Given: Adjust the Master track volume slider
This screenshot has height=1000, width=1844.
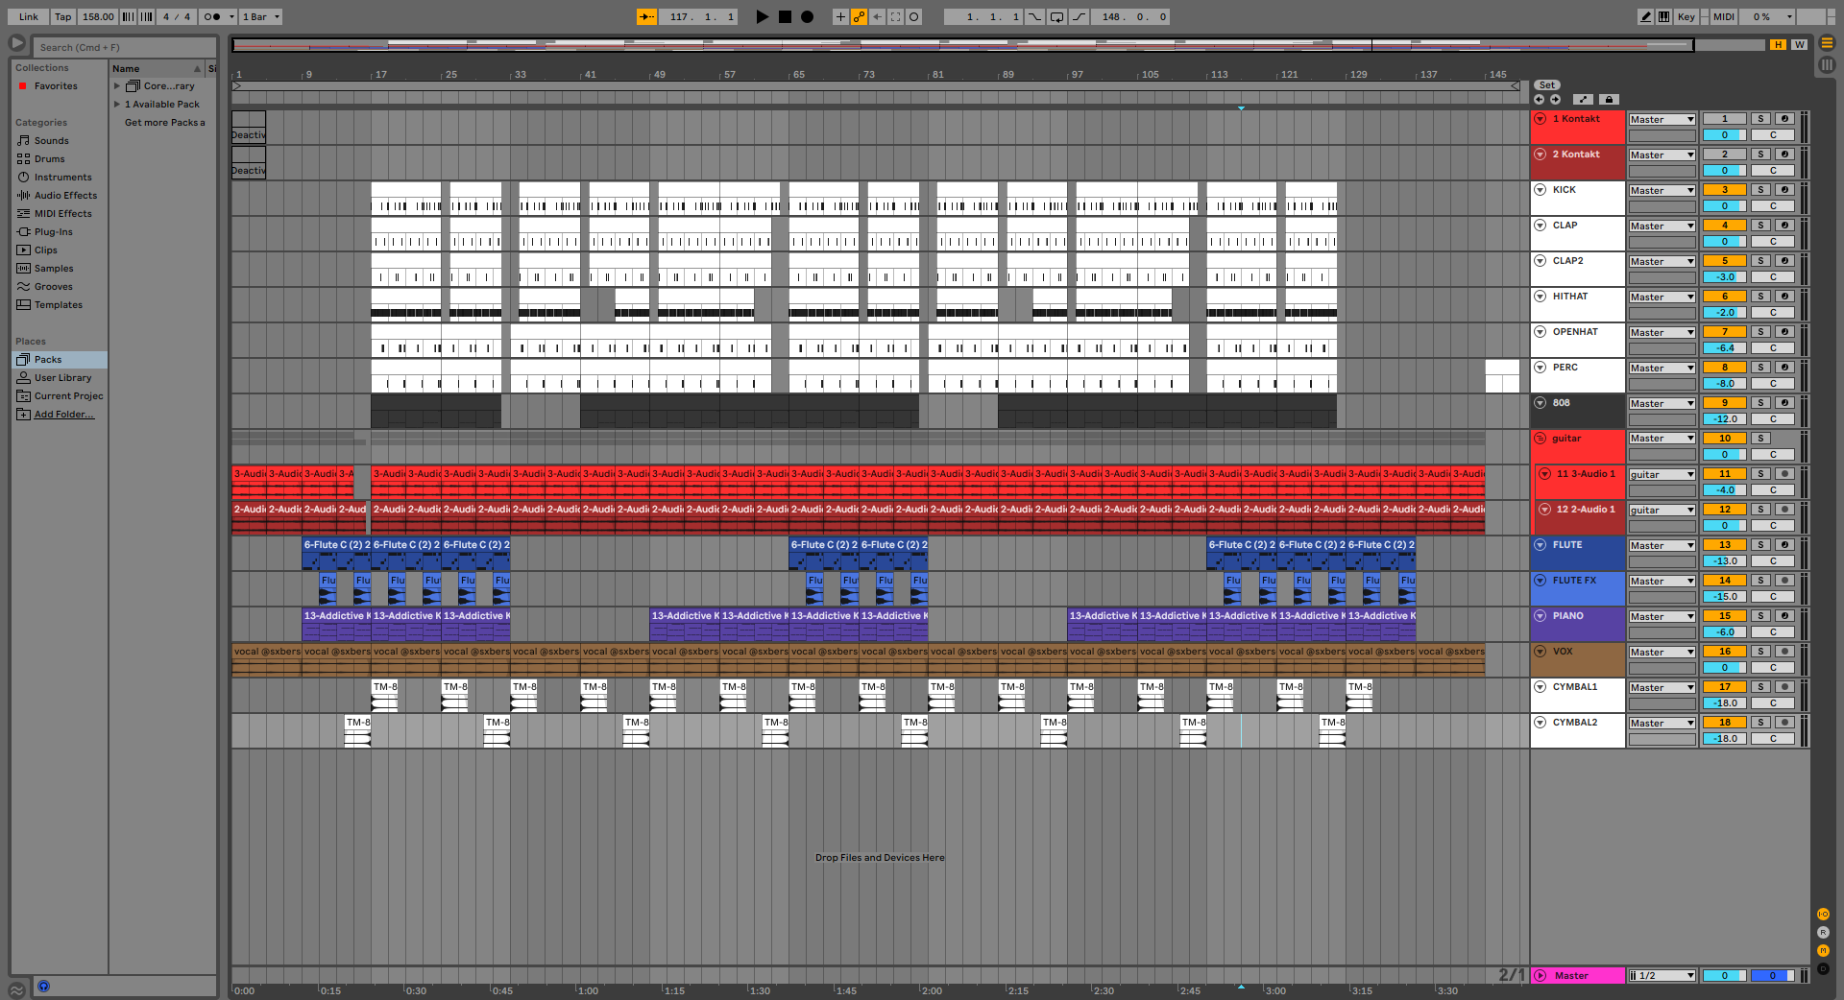Looking at the screenshot, I should click(1725, 976).
